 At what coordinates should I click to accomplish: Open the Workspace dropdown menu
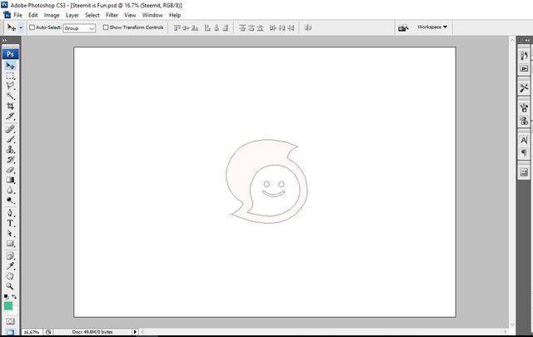pos(432,27)
